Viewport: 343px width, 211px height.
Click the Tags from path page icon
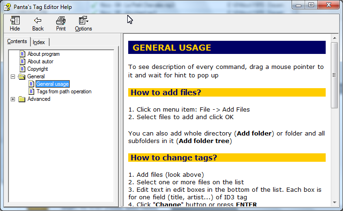tap(31, 91)
